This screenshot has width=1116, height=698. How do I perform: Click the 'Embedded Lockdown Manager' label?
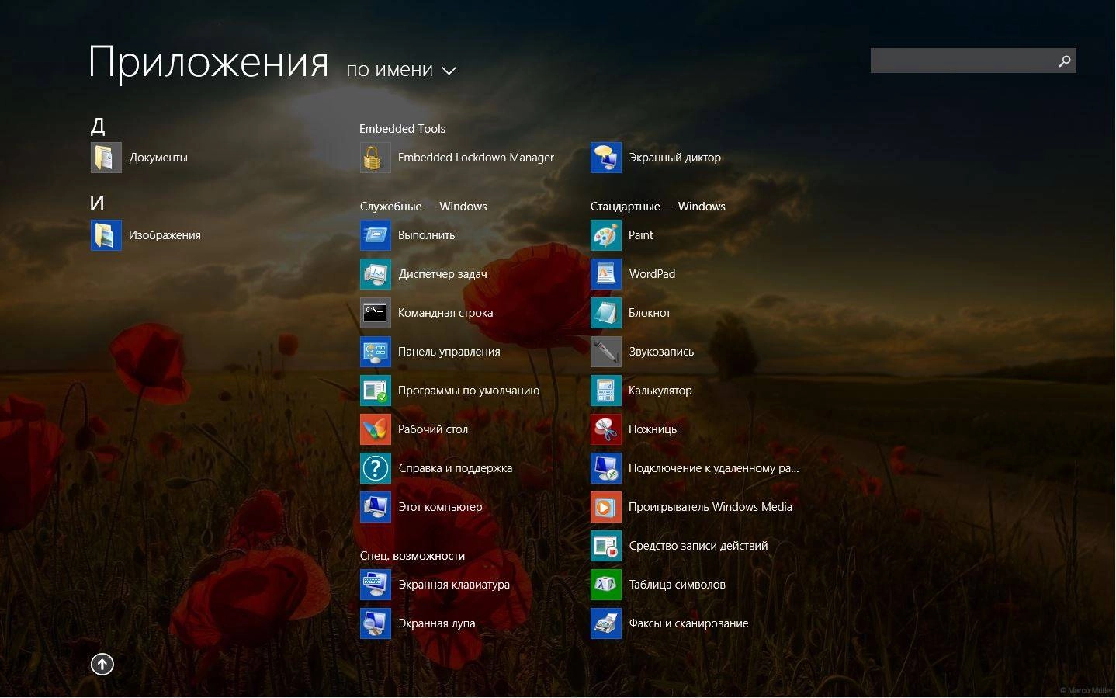(x=476, y=158)
